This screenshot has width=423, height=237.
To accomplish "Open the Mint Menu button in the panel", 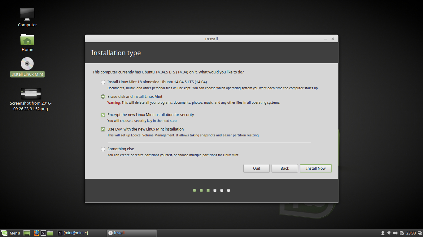I will 11,233.
